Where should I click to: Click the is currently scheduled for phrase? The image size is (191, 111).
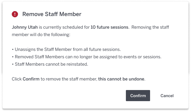click(x=64, y=27)
